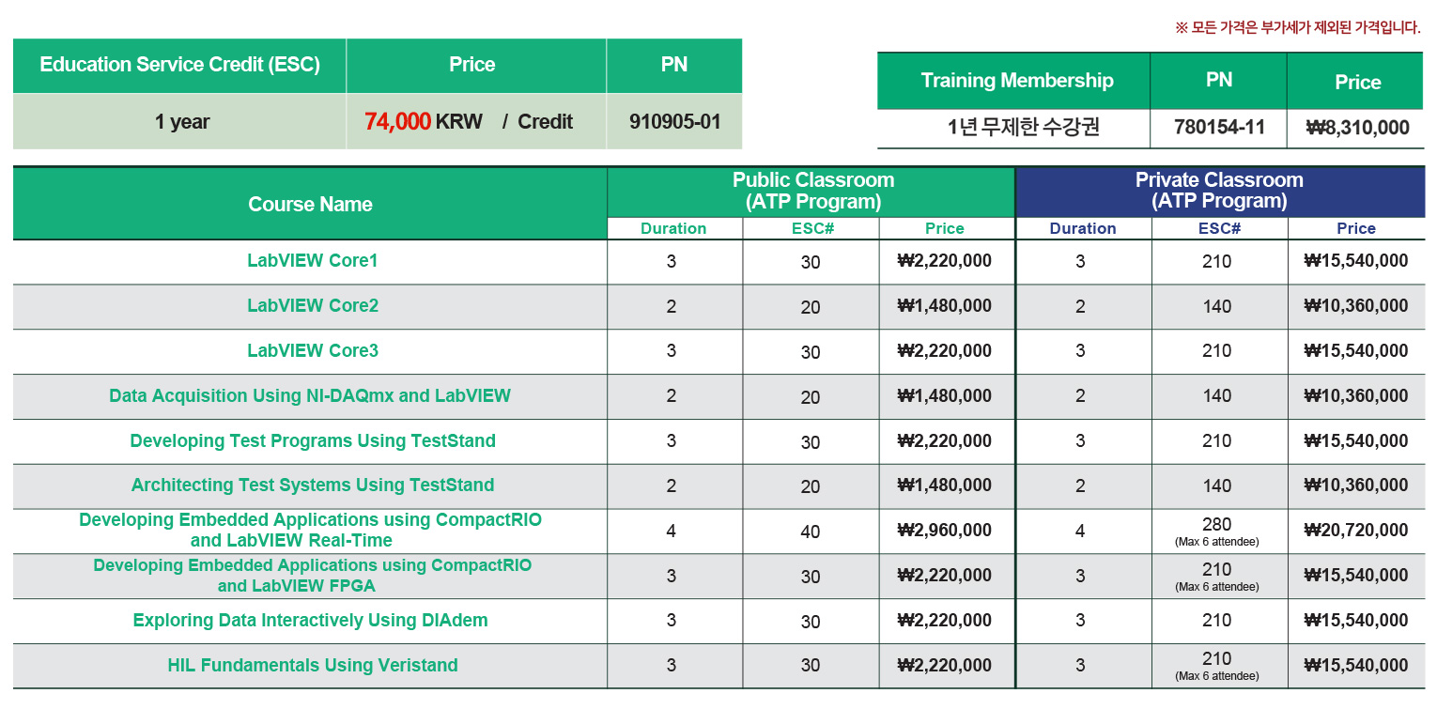Click "(Max 6 attendee)" in the Veristand row

[x=1217, y=676]
